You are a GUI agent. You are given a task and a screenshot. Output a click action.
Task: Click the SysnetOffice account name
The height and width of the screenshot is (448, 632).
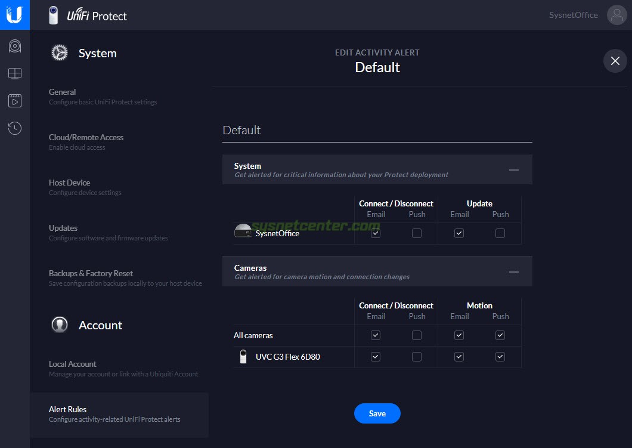[573, 15]
